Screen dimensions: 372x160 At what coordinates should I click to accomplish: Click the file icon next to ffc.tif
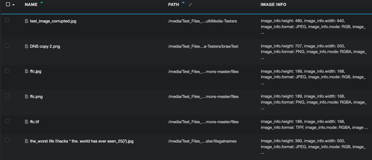coord(26,122)
